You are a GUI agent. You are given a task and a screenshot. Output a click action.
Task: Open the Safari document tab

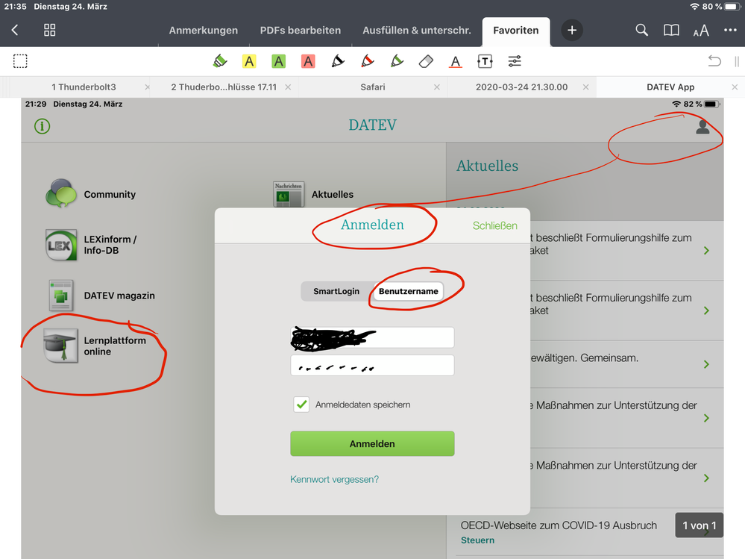click(x=373, y=87)
